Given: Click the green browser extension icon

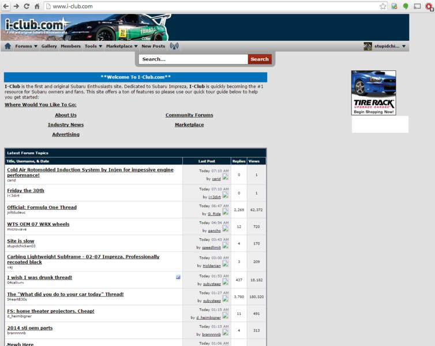Looking at the screenshot, I should [406, 6].
